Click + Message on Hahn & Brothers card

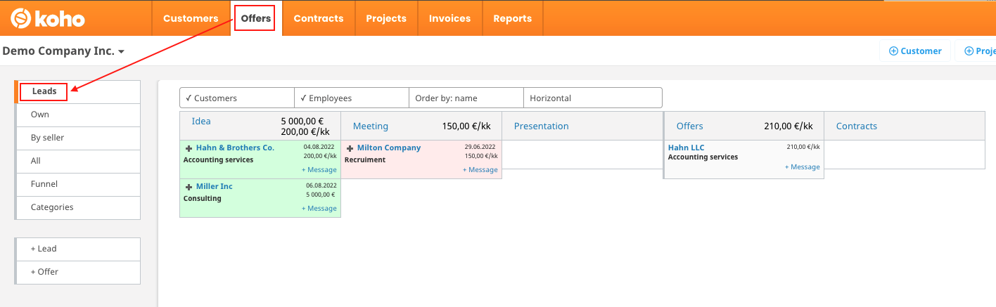coord(319,170)
